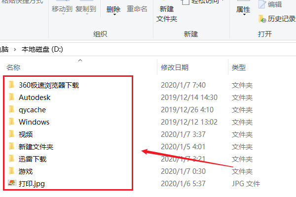Select the 迅雷下载 folder icon
The height and width of the screenshot is (197, 296).
point(11,159)
